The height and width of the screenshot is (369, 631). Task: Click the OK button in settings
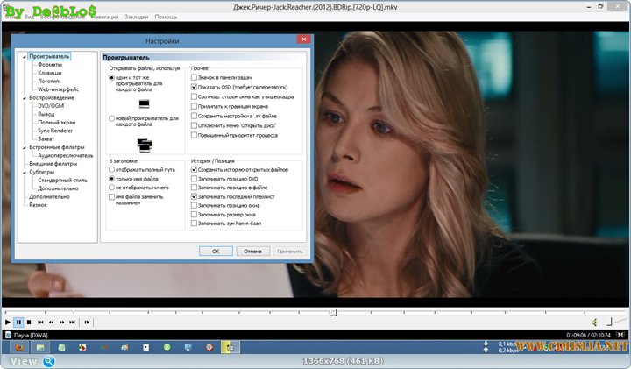215,251
